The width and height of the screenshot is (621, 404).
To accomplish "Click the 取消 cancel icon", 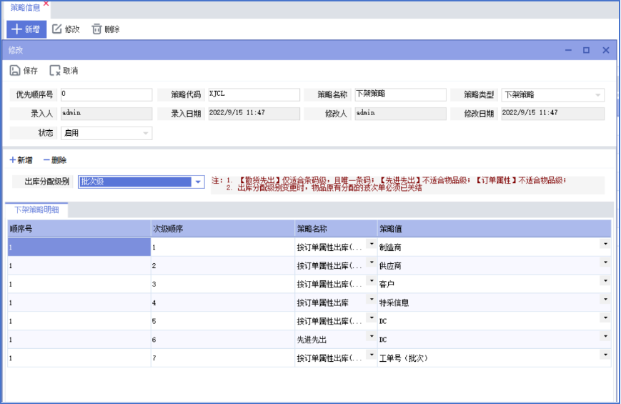I will [x=55, y=71].
